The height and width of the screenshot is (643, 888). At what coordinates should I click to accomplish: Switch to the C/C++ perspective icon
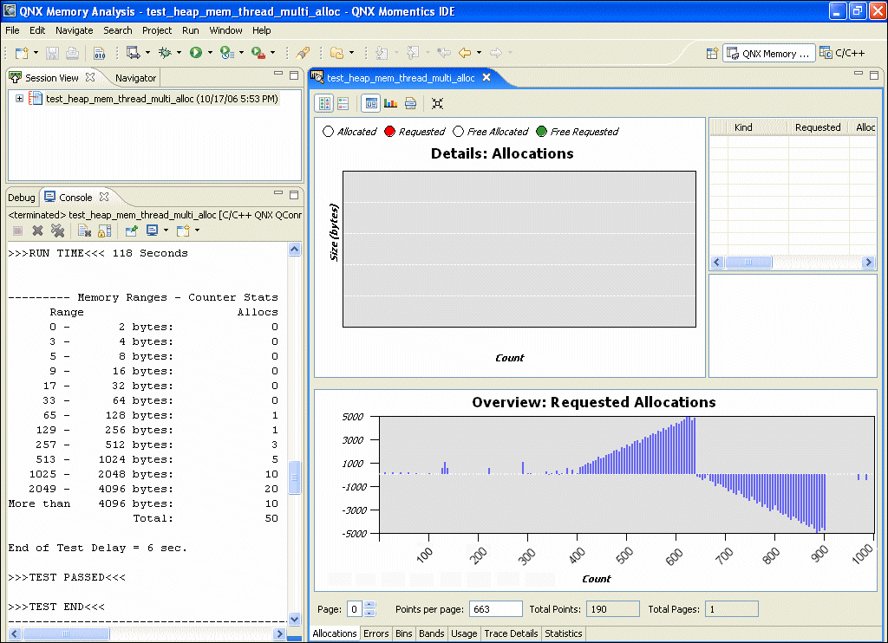(x=842, y=52)
